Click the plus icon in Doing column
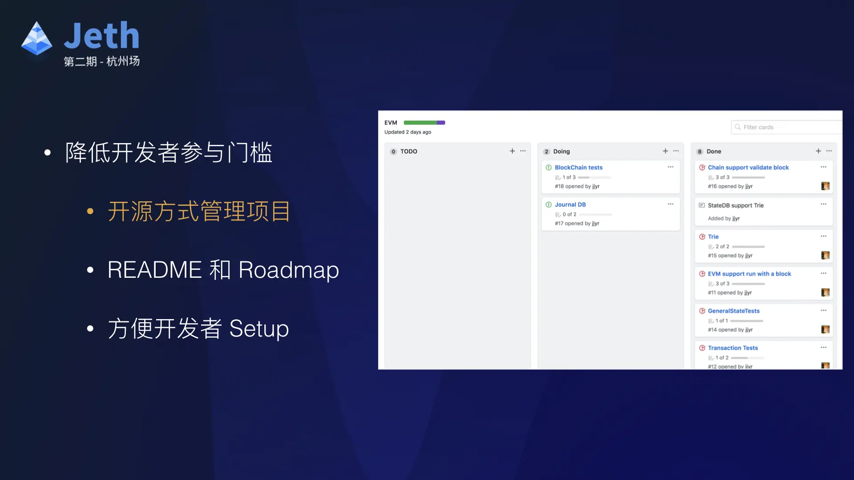Image resolution: width=854 pixels, height=480 pixels. [x=665, y=151]
